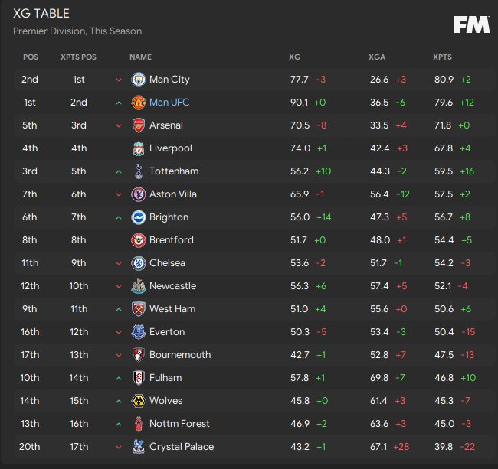Select the Wolves club badge
498x469 pixels.
click(139, 401)
